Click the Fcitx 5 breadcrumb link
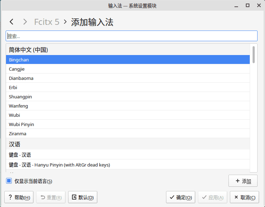The image size is (265, 207). (x=46, y=22)
